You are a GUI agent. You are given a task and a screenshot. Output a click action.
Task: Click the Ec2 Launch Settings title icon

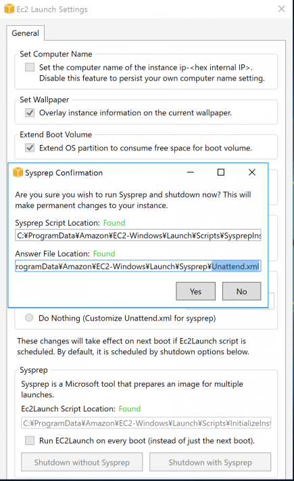pos(9,9)
